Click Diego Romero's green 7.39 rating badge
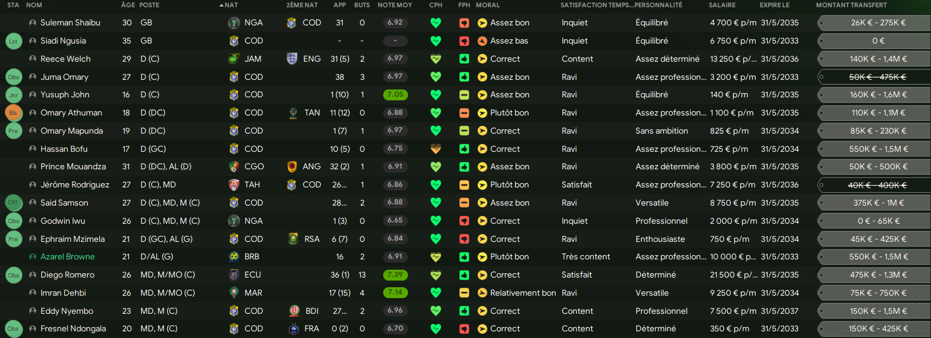 (x=395, y=275)
